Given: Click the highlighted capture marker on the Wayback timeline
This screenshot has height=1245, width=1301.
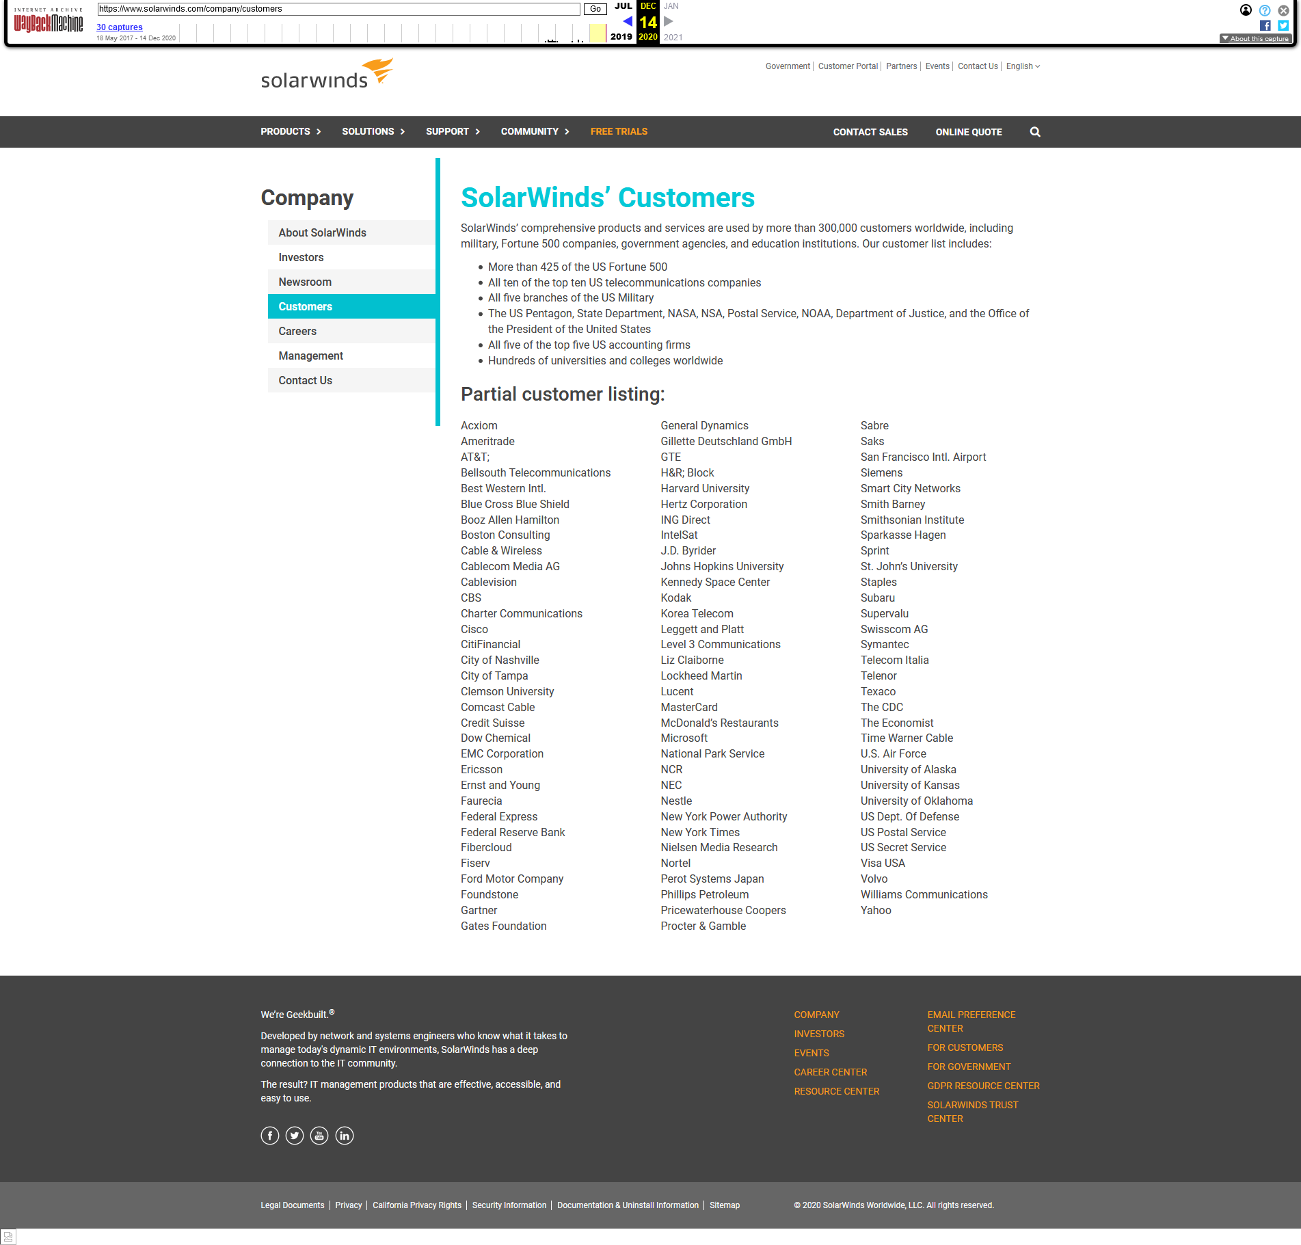Looking at the screenshot, I should click(598, 33).
